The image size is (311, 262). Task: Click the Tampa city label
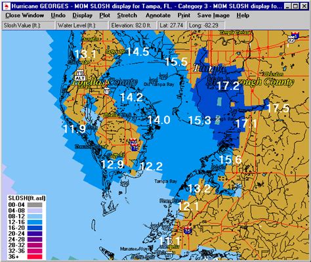click(x=209, y=68)
